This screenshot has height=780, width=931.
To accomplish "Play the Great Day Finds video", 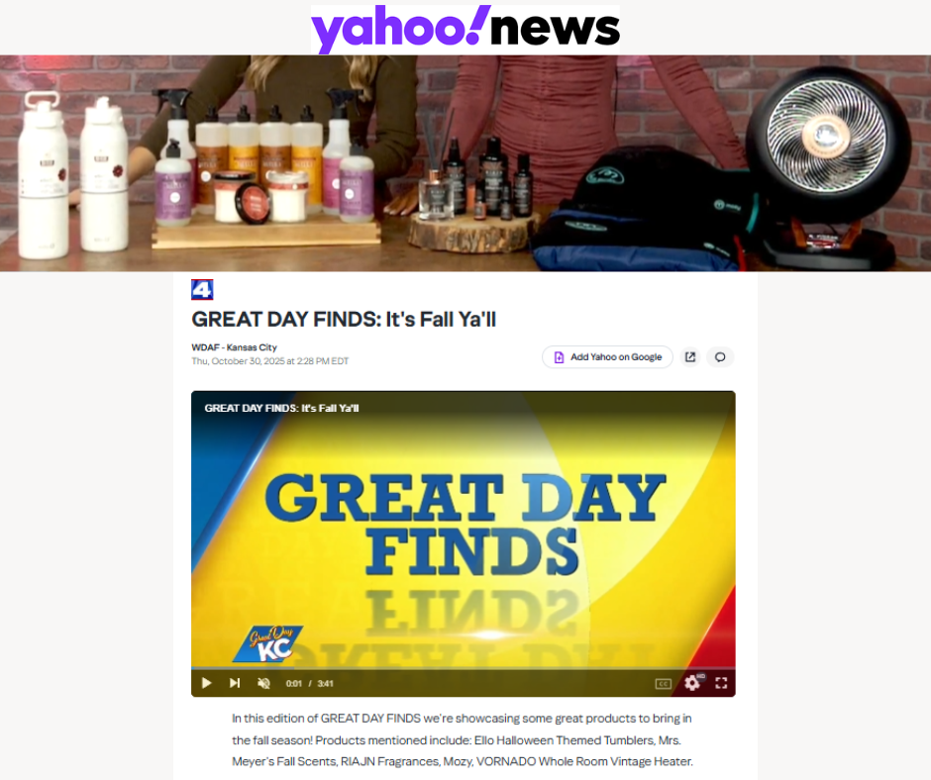I will (x=206, y=683).
